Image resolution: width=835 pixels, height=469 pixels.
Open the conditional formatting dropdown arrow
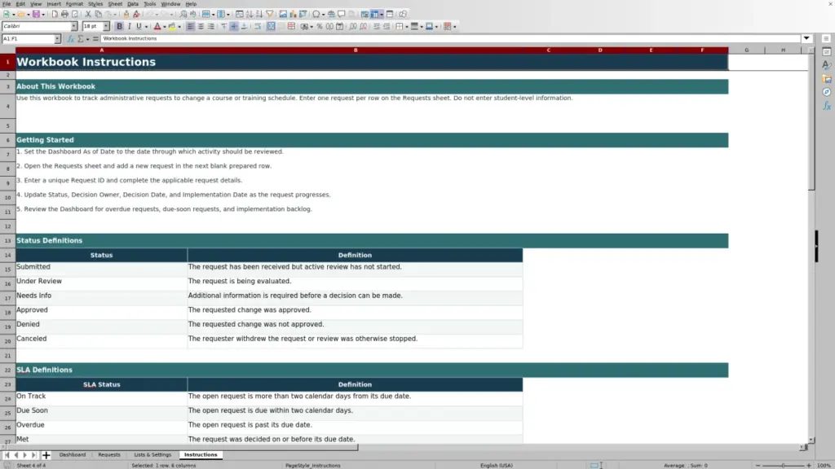(454, 27)
